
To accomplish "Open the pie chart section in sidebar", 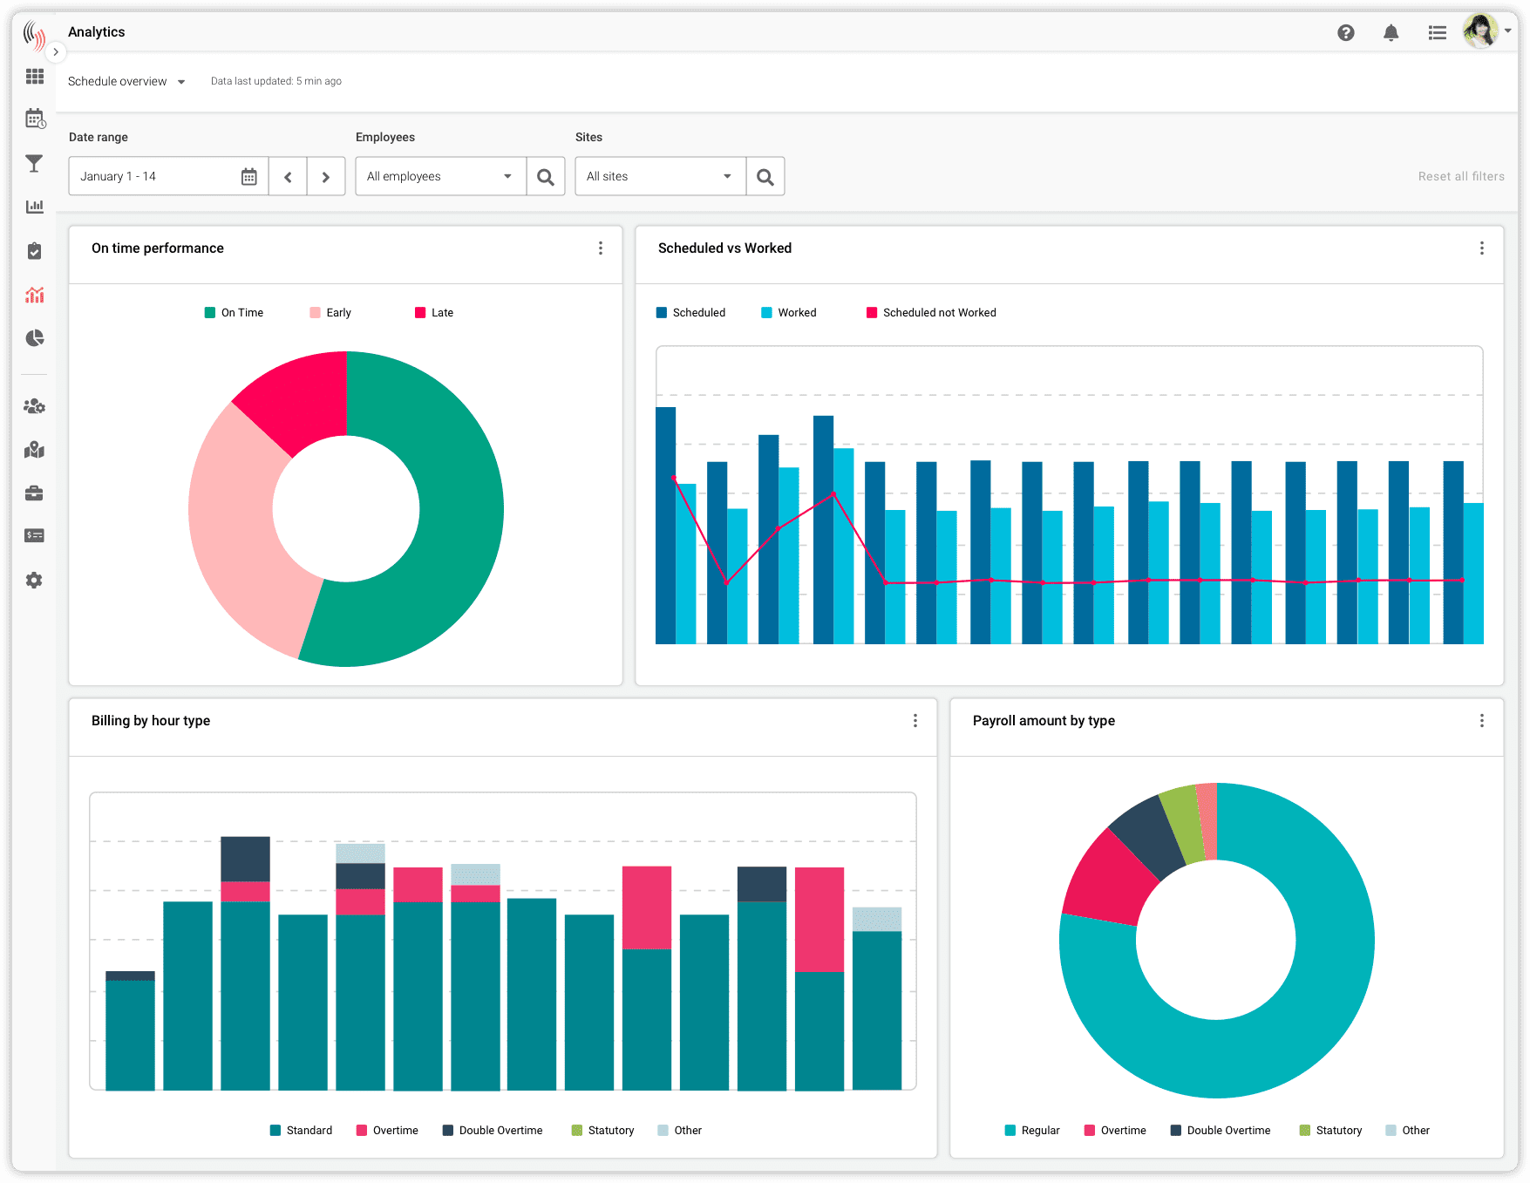I will pos(34,338).
